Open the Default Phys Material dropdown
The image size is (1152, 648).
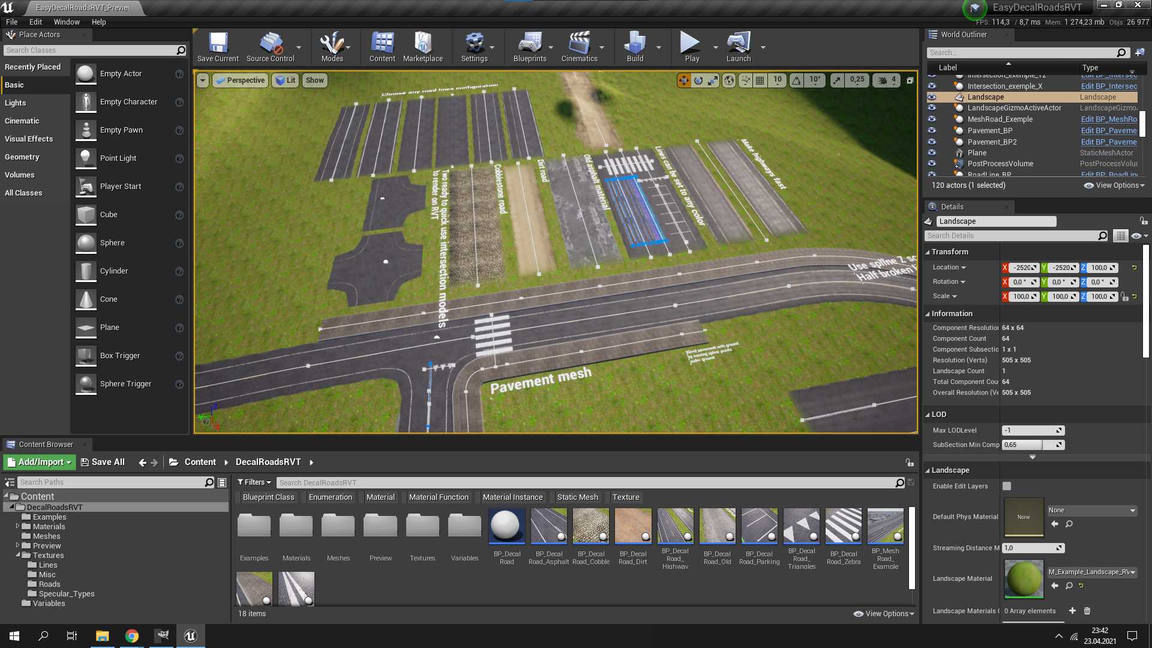tap(1091, 511)
